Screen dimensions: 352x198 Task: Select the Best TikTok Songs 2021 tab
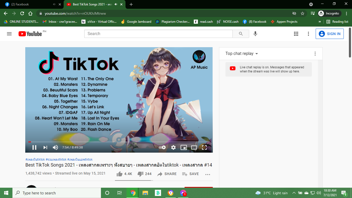point(94,4)
